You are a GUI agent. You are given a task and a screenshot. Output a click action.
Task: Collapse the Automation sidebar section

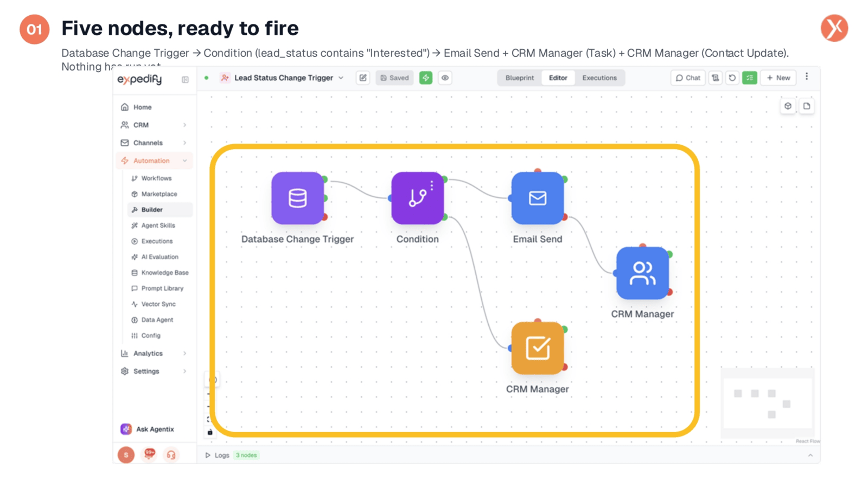click(155, 160)
